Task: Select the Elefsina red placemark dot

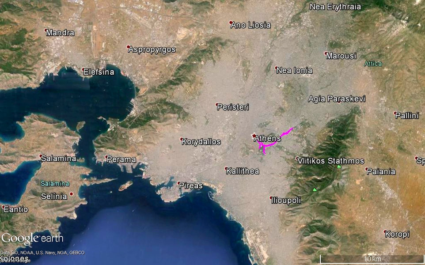Action: 84,69
